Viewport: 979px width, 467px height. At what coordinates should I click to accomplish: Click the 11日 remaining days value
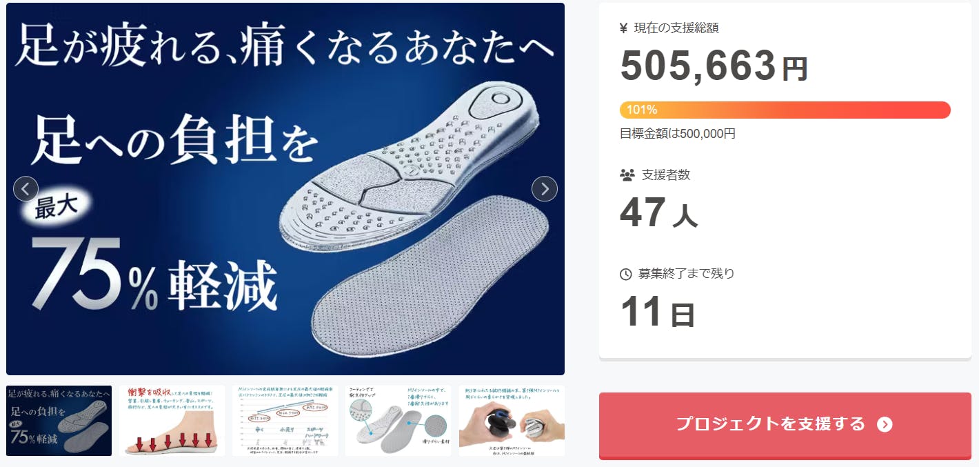tap(657, 312)
